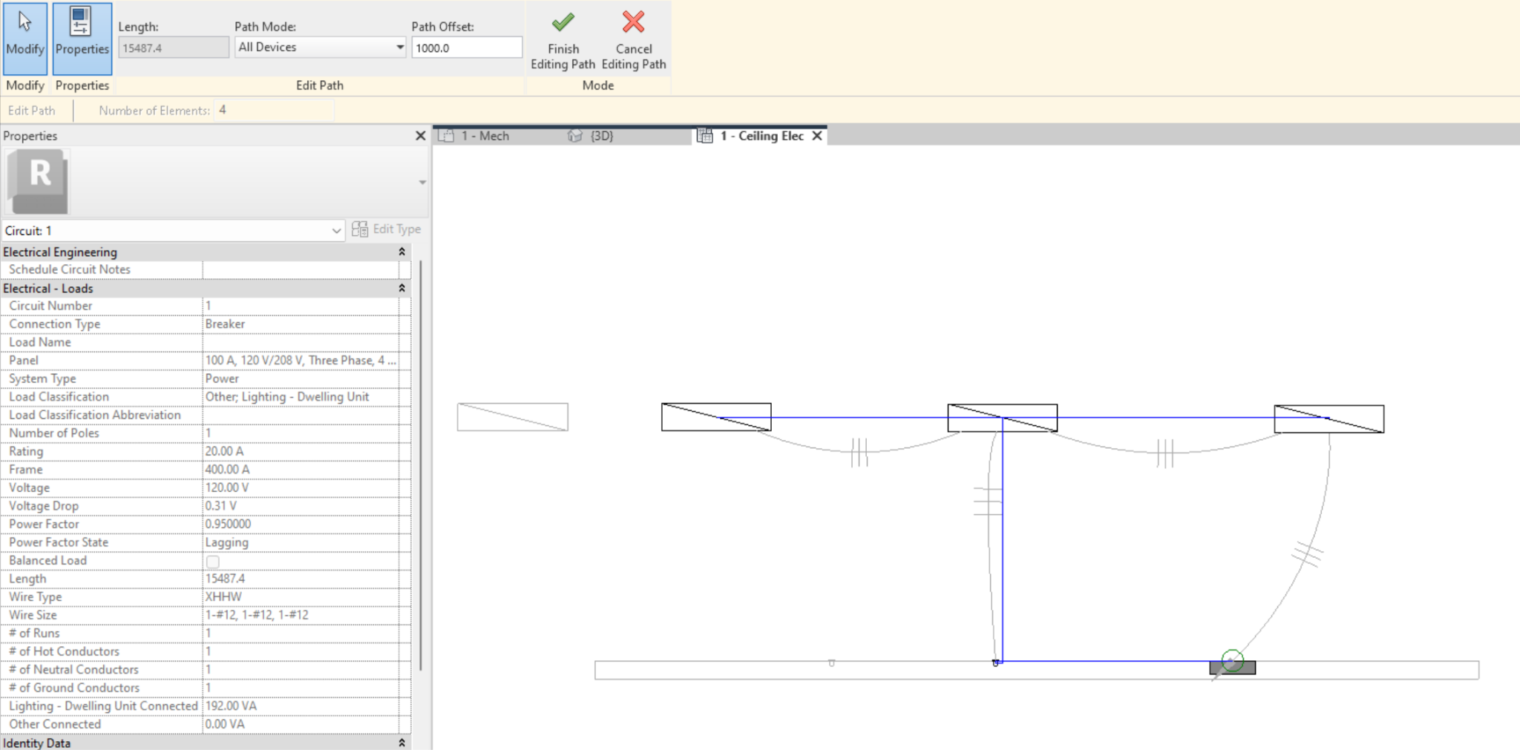Click the Connection Type value 'Breaker'
The image size is (1520, 750).
225,324
